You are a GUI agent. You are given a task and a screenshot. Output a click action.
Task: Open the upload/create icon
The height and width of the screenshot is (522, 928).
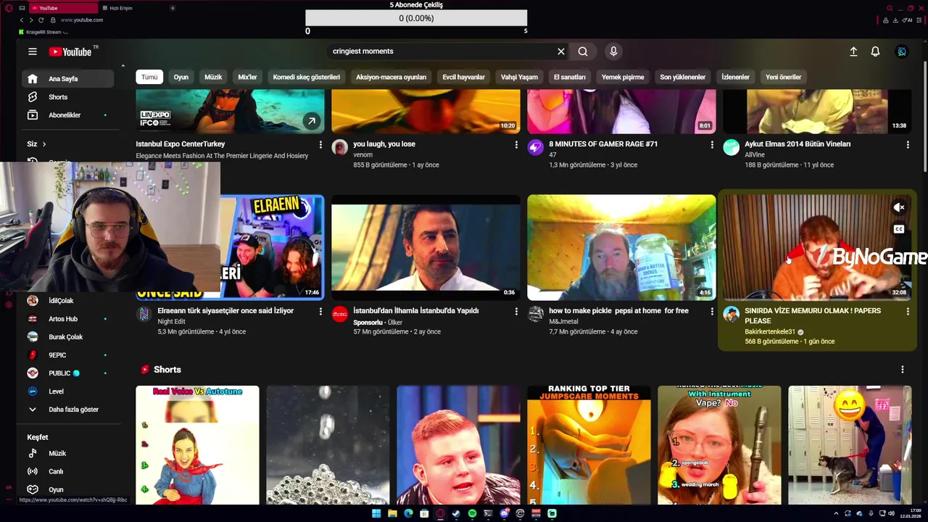[853, 51]
